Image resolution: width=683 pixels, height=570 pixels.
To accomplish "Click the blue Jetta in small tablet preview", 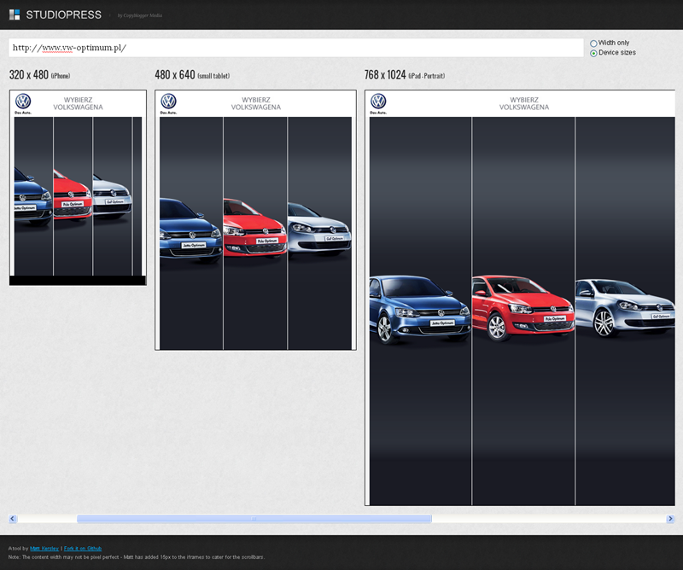I will pos(190,230).
